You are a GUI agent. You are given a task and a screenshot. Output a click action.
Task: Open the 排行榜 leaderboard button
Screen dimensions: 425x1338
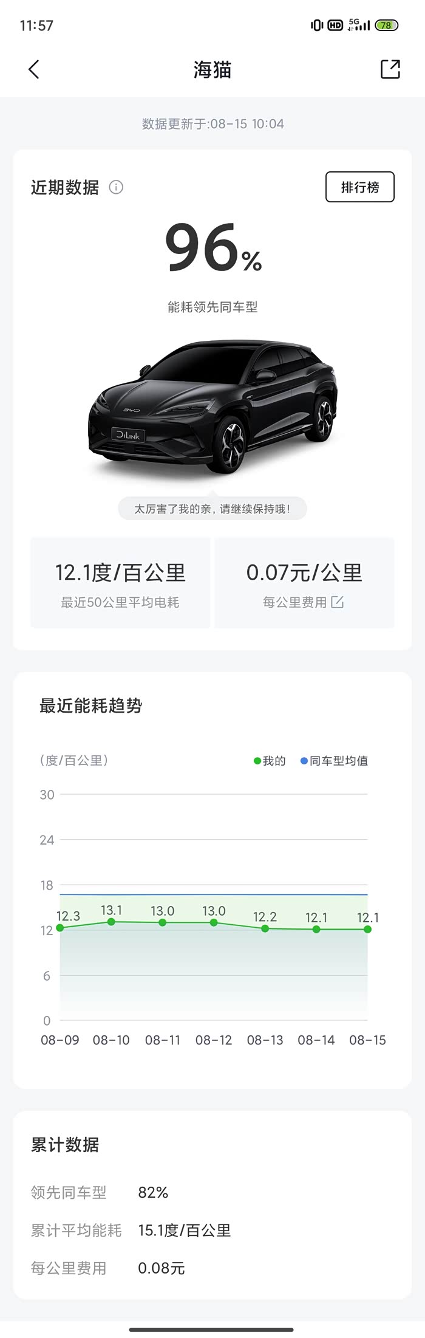[x=359, y=187]
